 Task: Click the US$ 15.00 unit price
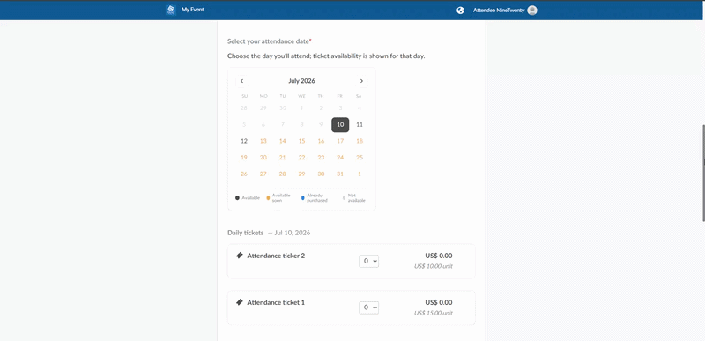click(x=434, y=313)
